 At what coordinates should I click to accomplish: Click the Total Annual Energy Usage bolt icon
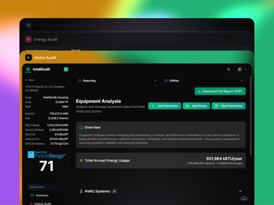81,161
